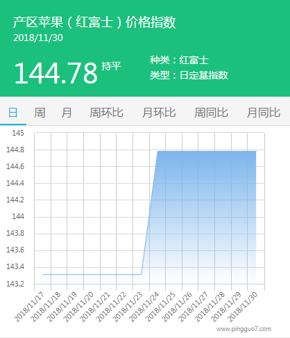Click the x-axis date 2018/11/29
The height and width of the screenshot is (338, 290).
click(x=226, y=307)
